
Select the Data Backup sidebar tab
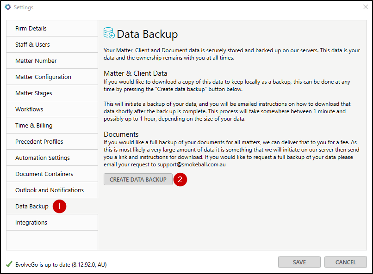[x=32, y=207]
